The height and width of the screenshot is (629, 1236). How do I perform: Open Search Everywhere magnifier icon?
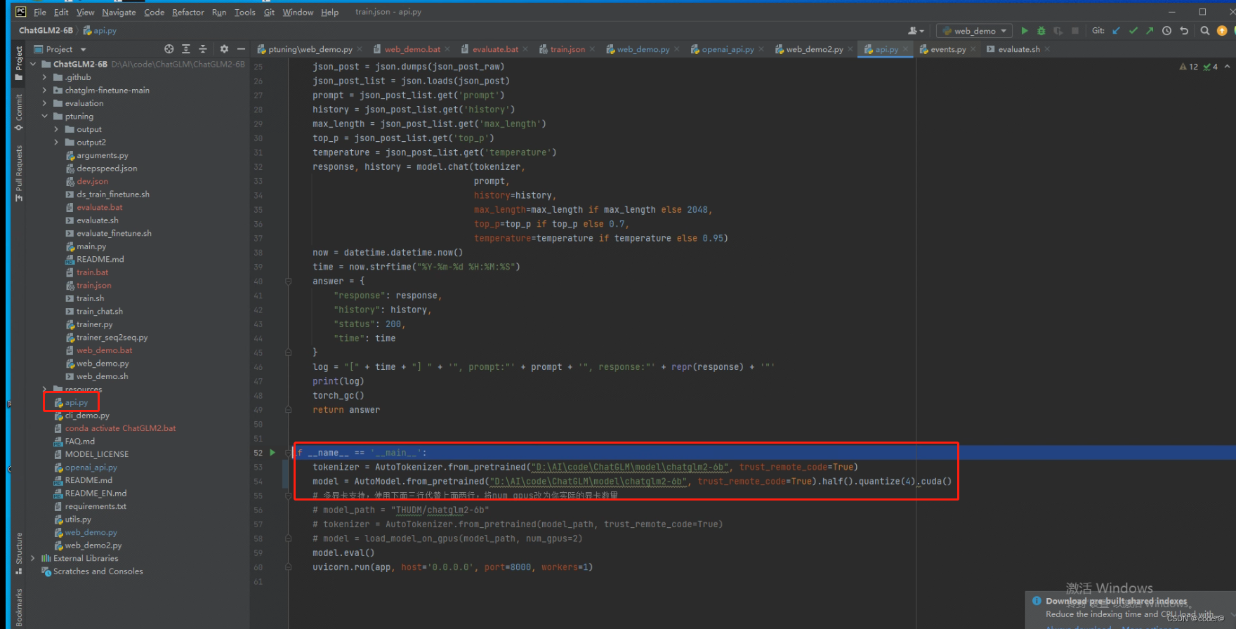[x=1205, y=31]
